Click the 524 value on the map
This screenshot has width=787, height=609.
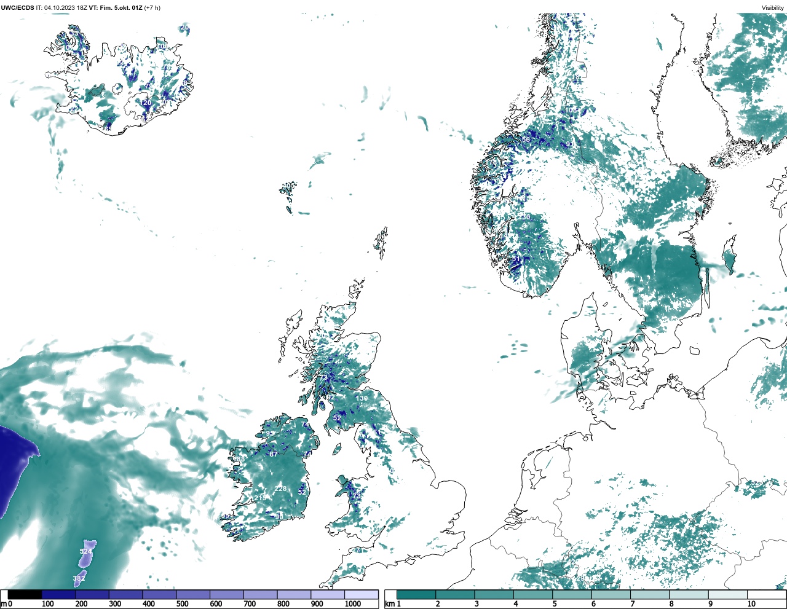point(86,552)
